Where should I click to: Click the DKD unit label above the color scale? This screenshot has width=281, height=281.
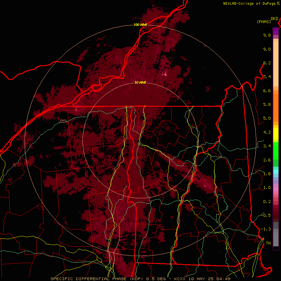(x=274, y=19)
